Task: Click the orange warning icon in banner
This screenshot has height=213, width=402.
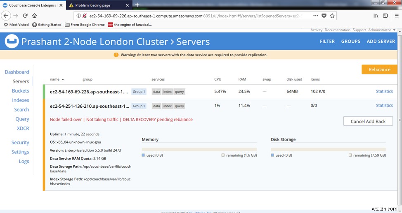Action: 116,55
